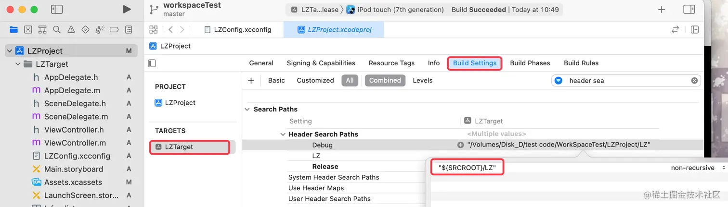Viewport: 728px width, 207px height.
Task: Open the LZConfig.xcconfig editor tab
Action: 238,30
